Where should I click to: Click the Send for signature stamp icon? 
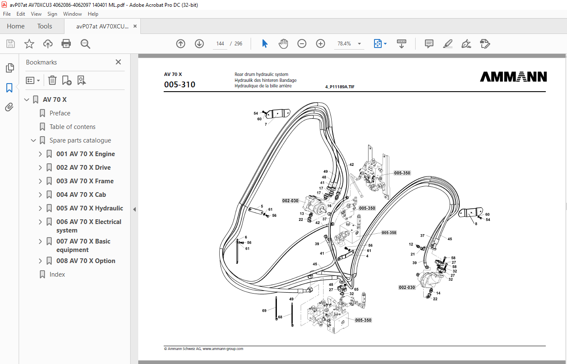click(485, 44)
